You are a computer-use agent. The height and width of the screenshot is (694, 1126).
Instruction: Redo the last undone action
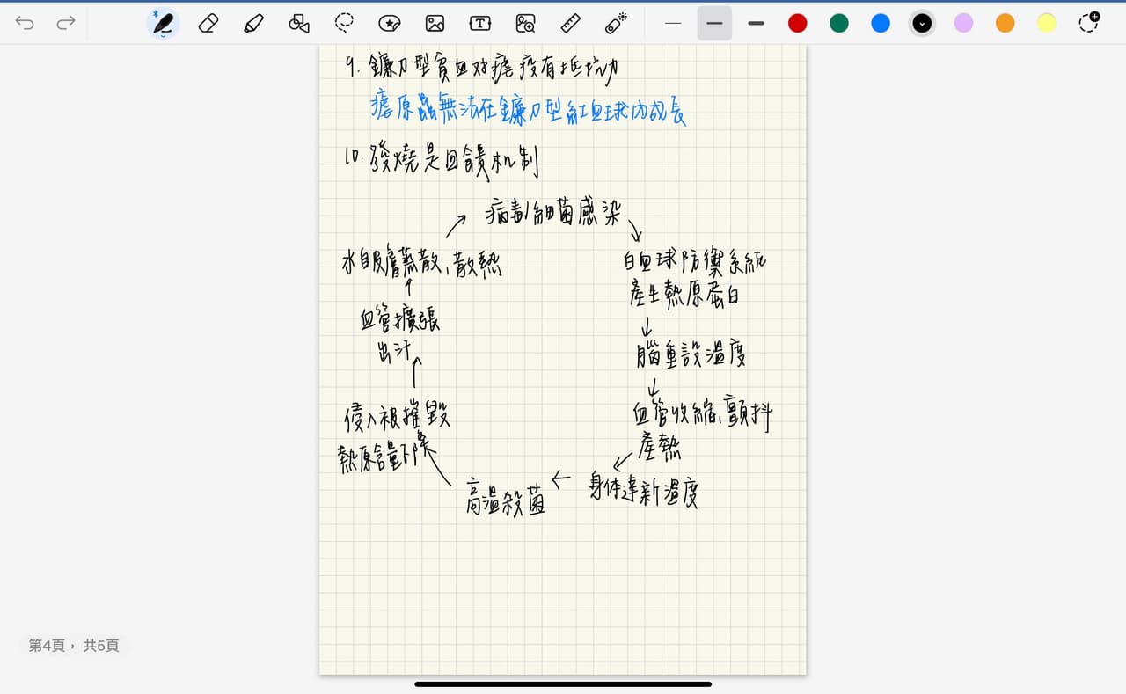(x=66, y=24)
